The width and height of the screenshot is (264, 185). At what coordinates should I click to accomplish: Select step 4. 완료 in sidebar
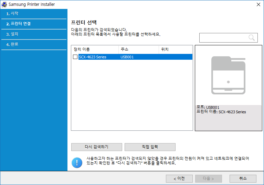12,44
